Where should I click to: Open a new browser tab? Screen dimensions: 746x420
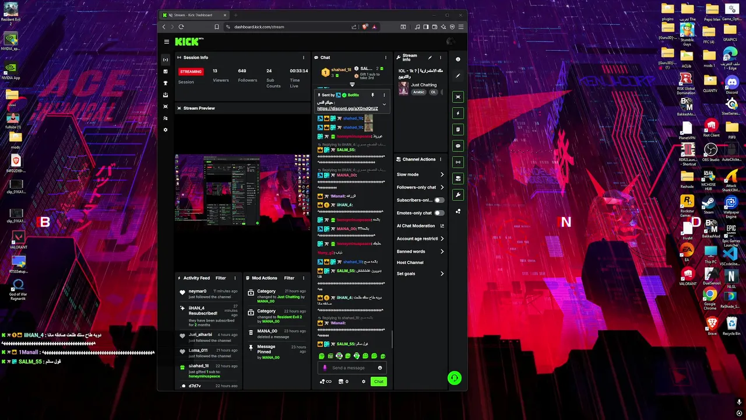tap(235, 15)
